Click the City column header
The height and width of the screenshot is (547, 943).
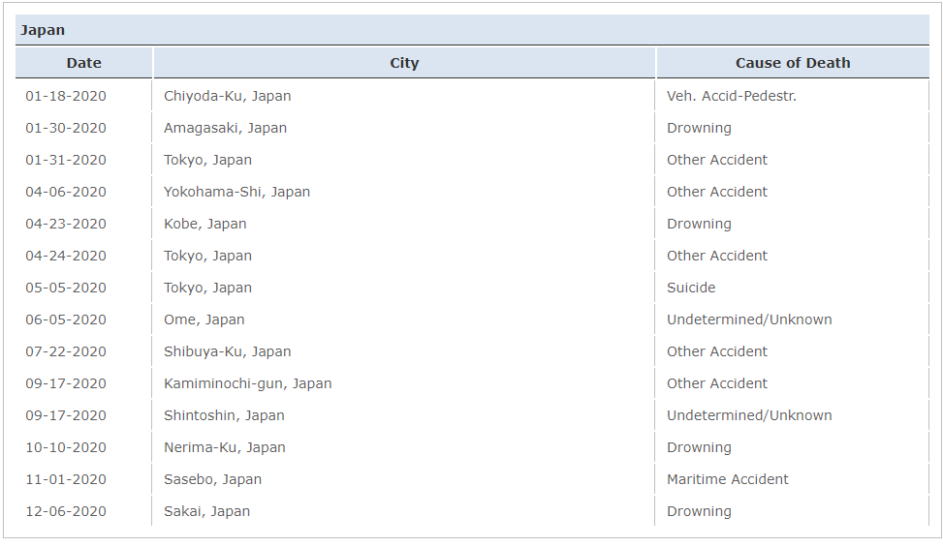click(404, 63)
